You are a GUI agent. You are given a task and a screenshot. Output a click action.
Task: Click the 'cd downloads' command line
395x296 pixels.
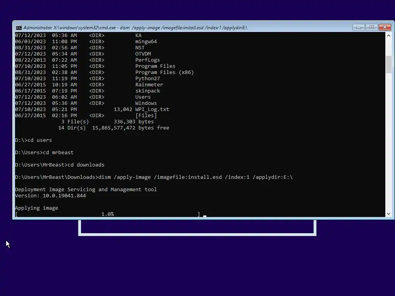coord(60,165)
